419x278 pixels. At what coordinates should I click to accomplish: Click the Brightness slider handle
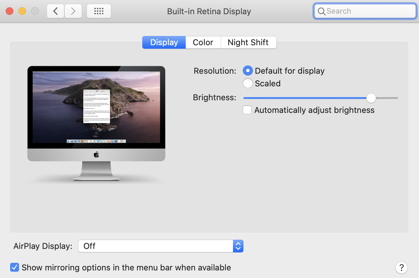(371, 98)
